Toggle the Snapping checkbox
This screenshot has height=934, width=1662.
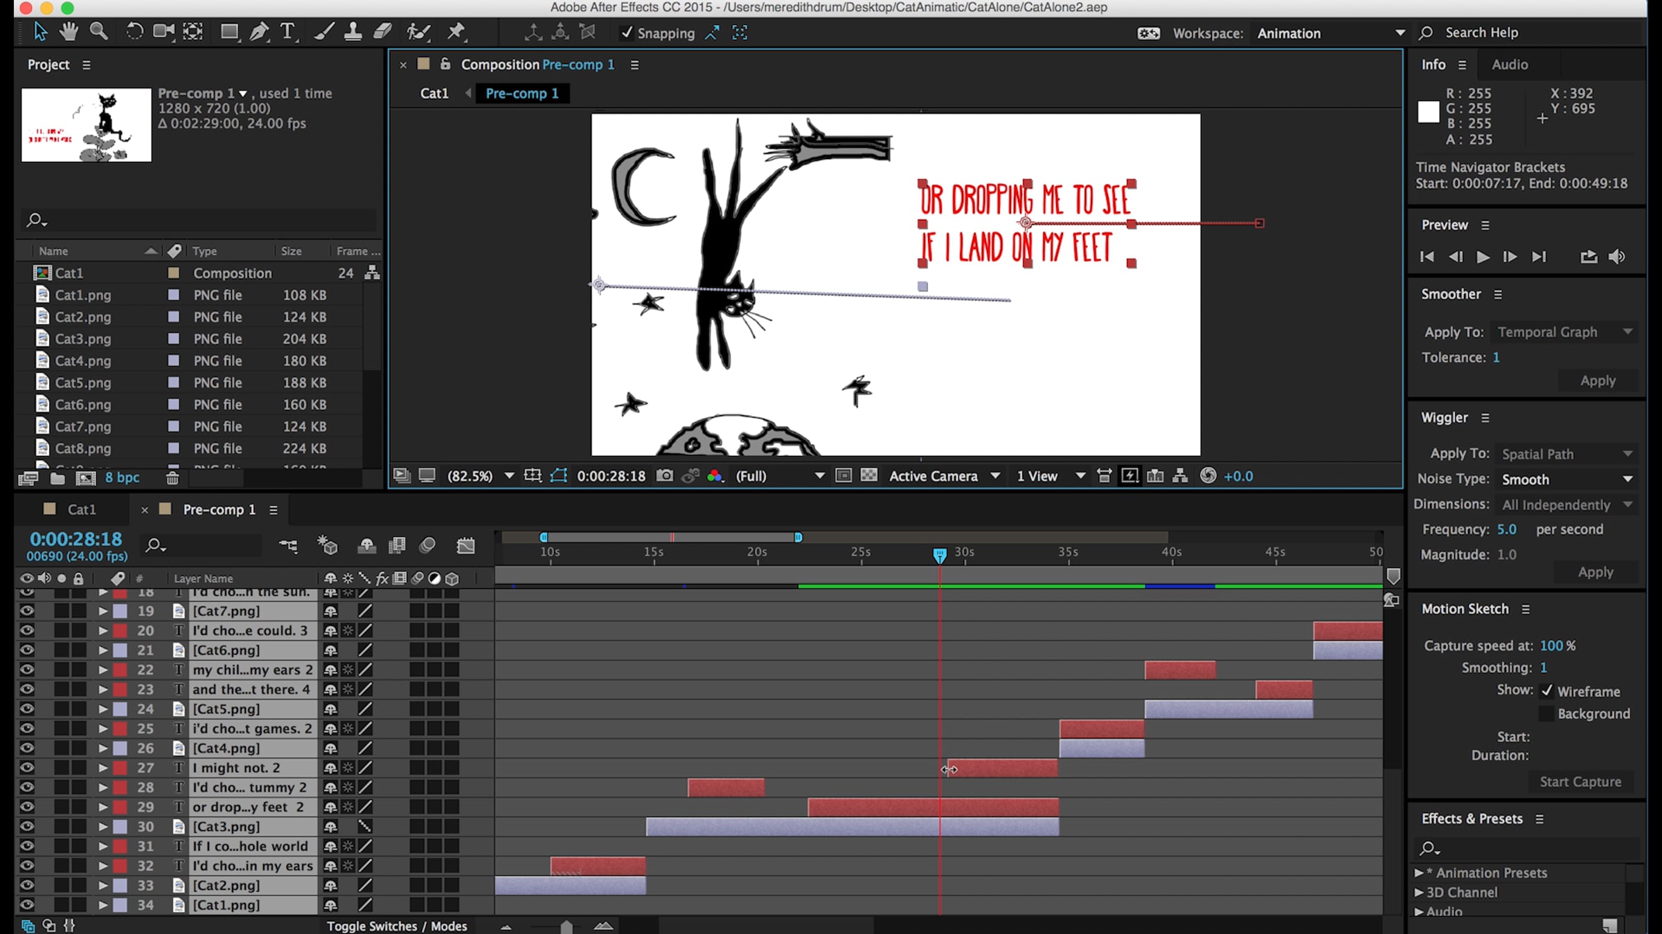pos(626,33)
